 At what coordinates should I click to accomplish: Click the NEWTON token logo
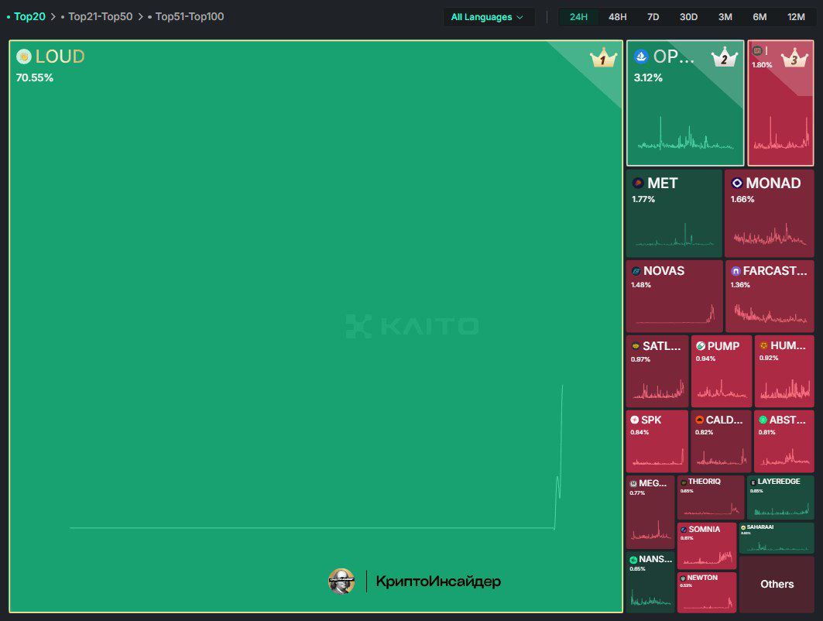click(x=683, y=578)
